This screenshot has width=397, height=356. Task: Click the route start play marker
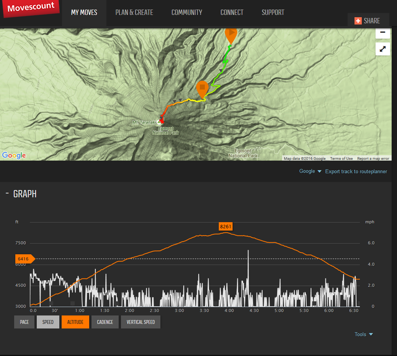click(x=231, y=34)
